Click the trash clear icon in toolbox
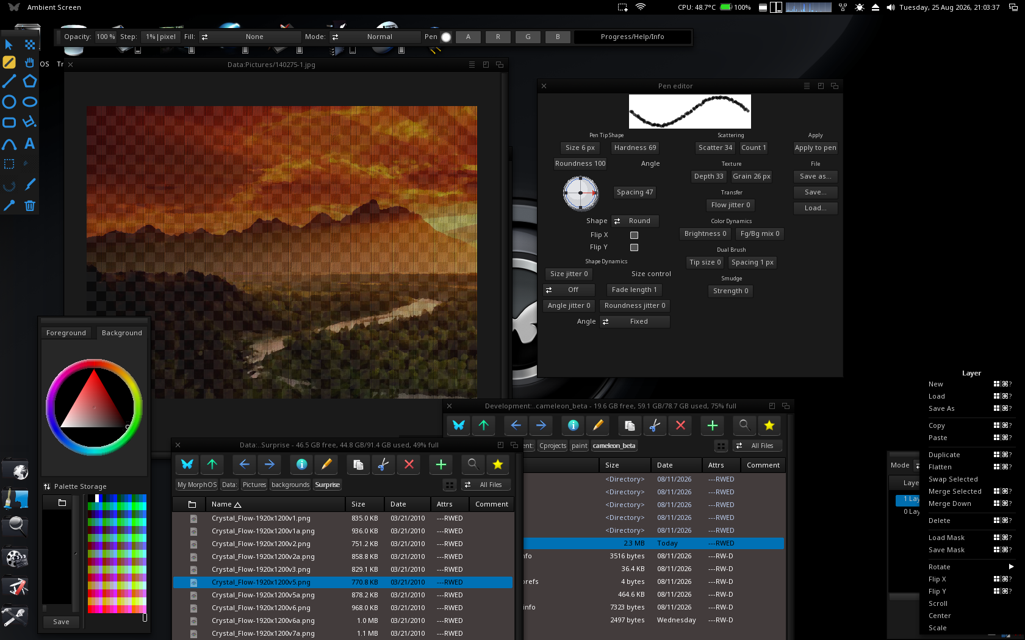1025x640 pixels. tap(29, 206)
